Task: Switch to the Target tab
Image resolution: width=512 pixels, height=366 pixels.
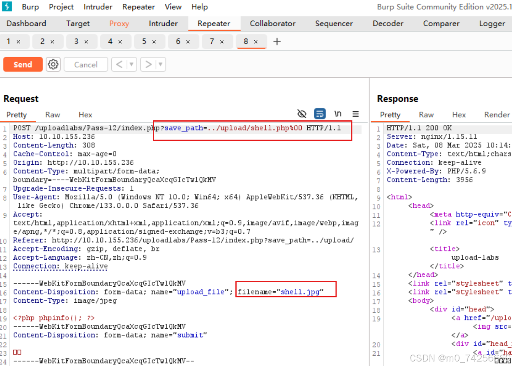Action: click(x=78, y=23)
